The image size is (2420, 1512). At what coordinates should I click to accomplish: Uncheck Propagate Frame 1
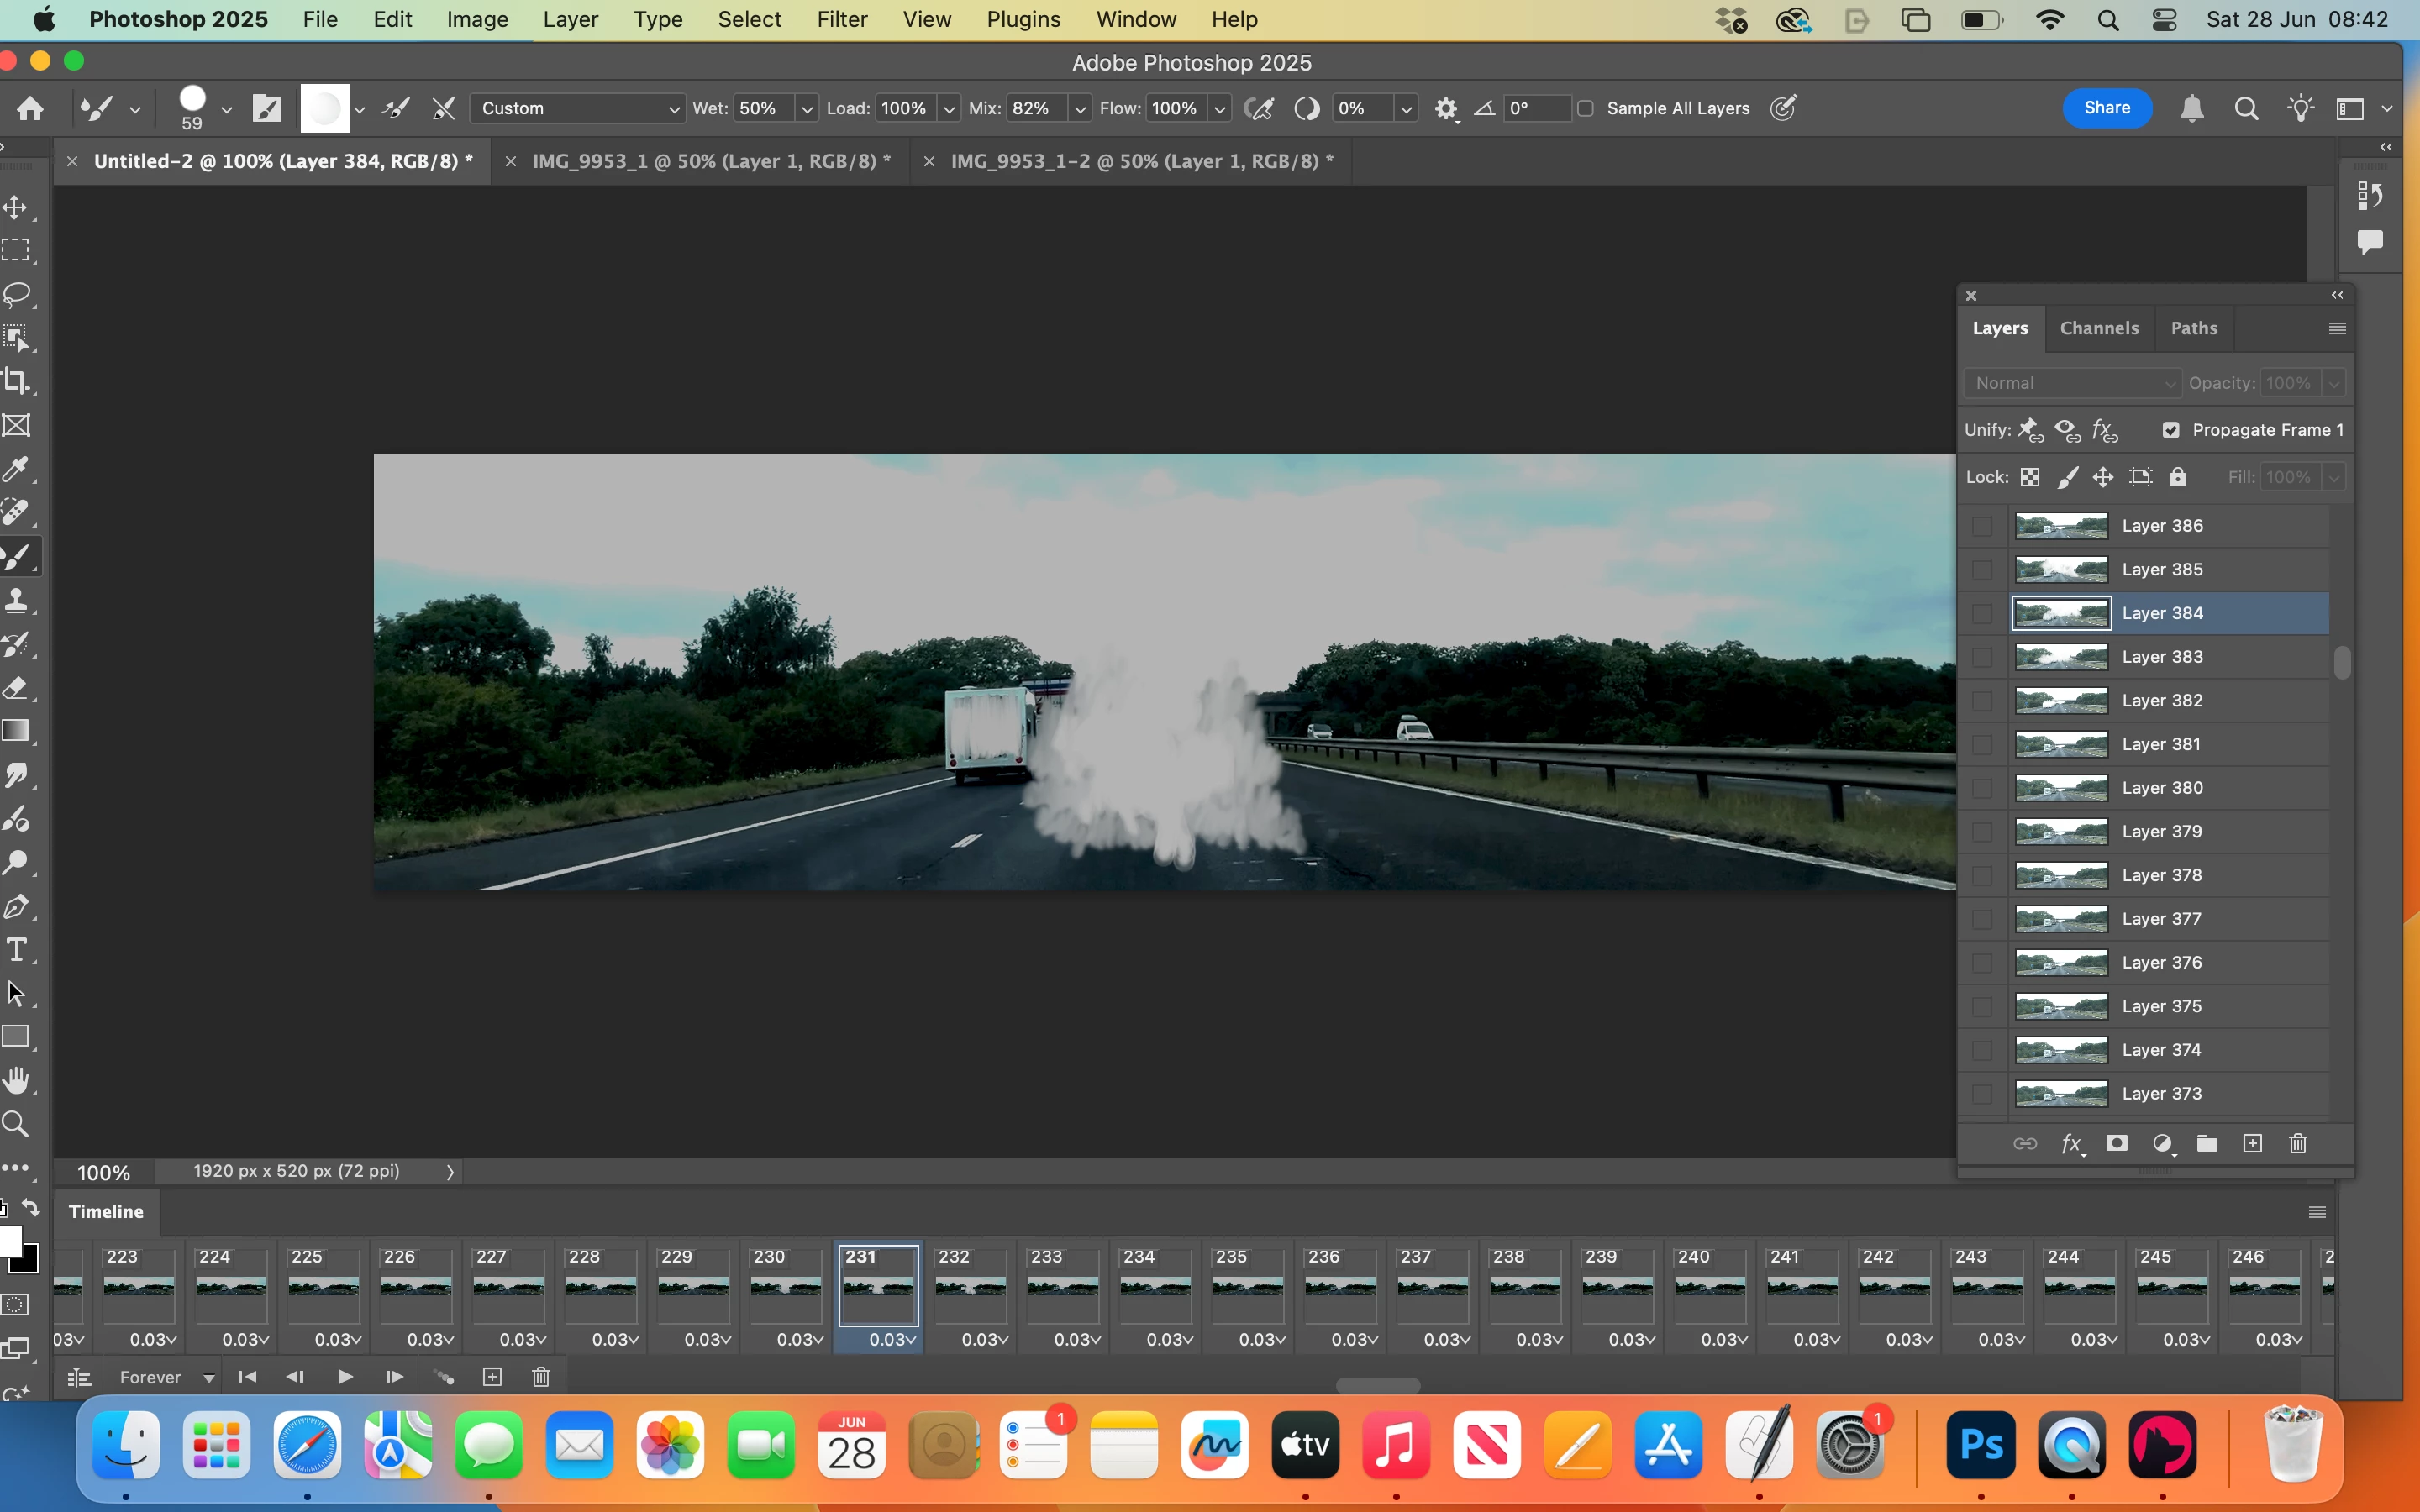point(2171,430)
